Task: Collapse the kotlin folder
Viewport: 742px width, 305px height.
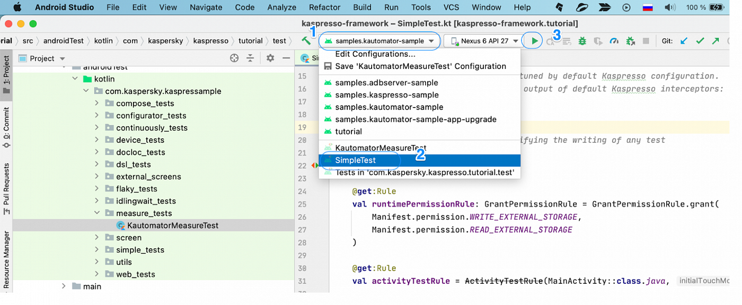Action: (74, 79)
